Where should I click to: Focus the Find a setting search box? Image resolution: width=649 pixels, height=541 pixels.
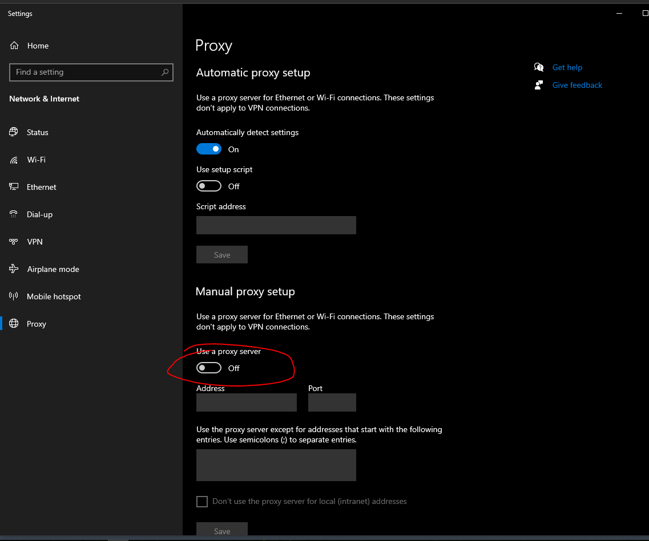click(86, 72)
